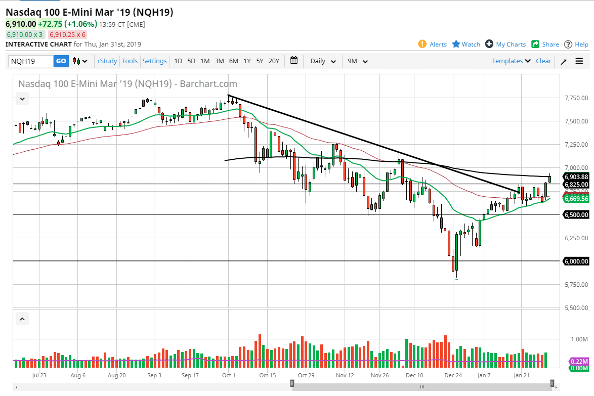The image size is (594, 396).
Task: Click the trendline drawing arrow icon
Action: (x=563, y=61)
